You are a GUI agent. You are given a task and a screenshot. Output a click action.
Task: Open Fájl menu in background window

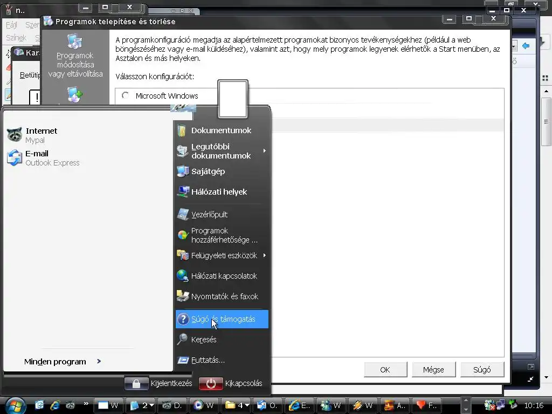pyautogui.click(x=11, y=25)
